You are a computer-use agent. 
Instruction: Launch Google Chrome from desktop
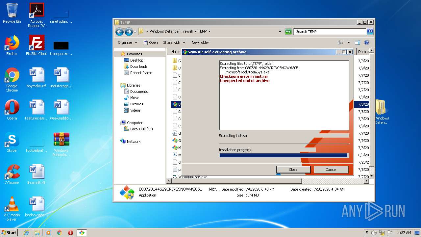(x=12, y=80)
